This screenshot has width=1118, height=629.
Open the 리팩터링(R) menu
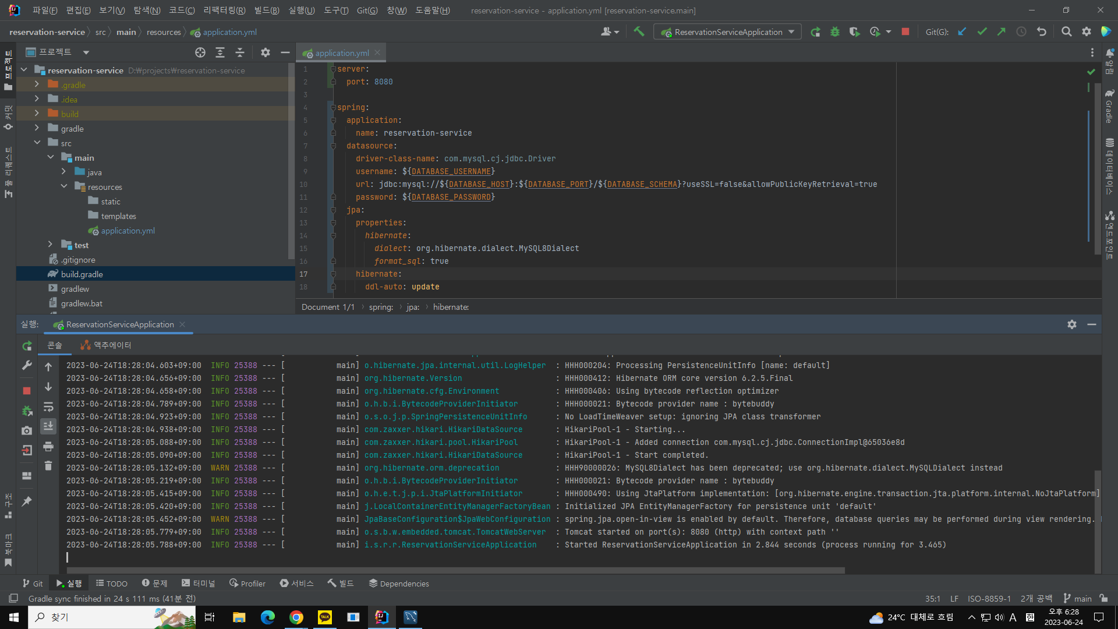tap(224, 10)
